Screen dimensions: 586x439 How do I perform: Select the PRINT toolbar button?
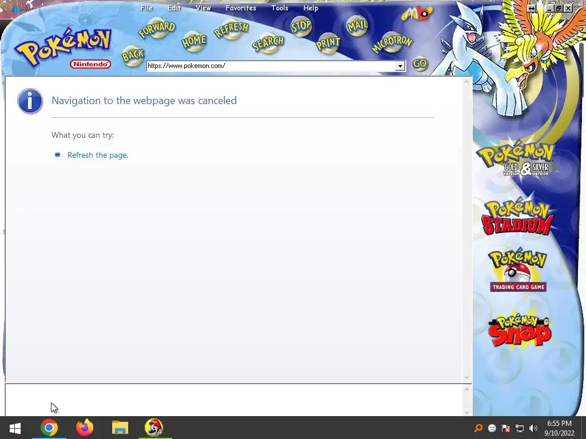tap(328, 43)
